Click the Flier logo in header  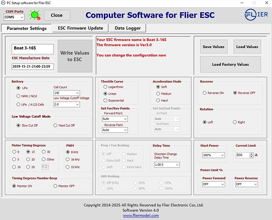(x=256, y=15)
